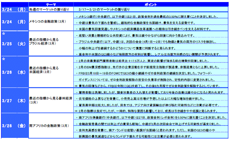
Task: Click the 3/26 (水) date cell
Action: point(14,72)
